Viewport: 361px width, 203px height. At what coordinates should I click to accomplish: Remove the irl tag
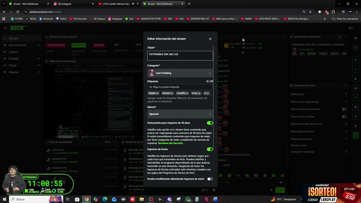[208, 93]
